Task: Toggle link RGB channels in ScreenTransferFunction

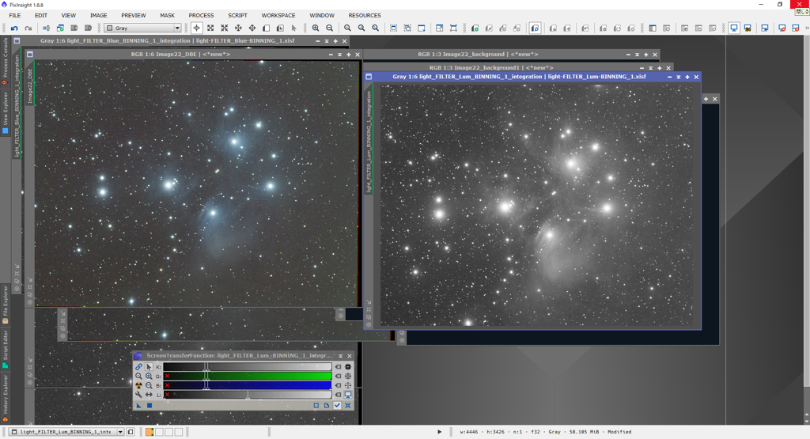Action: pyautogui.click(x=138, y=367)
